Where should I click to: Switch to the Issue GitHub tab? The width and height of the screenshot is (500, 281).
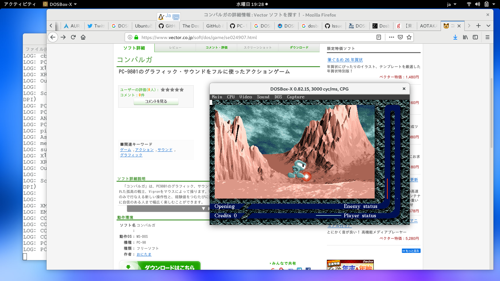pyautogui.click(x=333, y=26)
